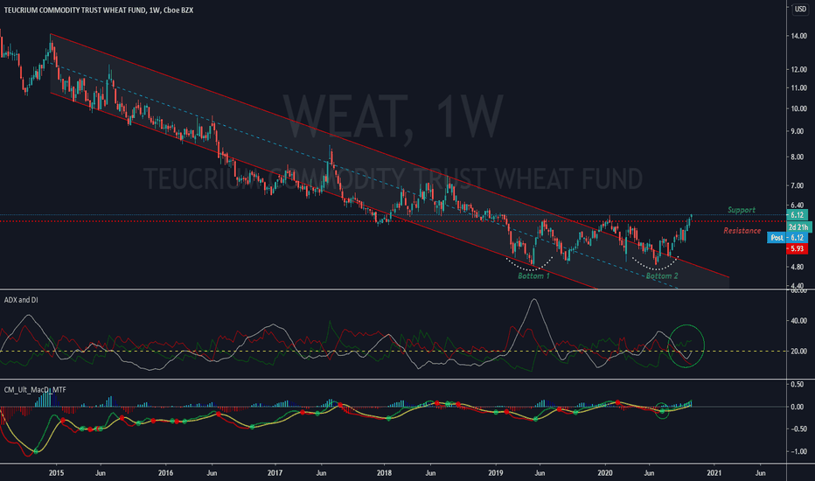Click the red Resistance label
815x481 pixels.
coord(742,230)
